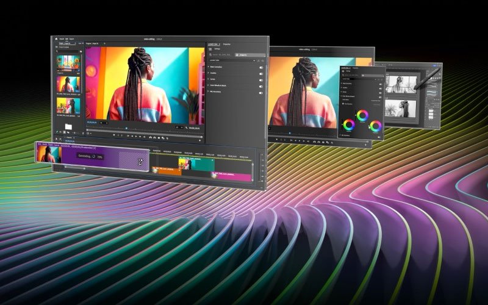Disable the HSL Secondary switch
Image resolution: width=488 pixels, height=305 pixels.
(261, 93)
